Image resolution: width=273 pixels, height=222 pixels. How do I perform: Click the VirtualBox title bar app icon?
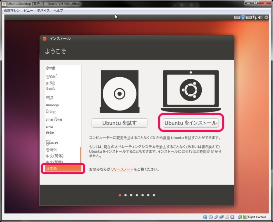pos(4,4)
